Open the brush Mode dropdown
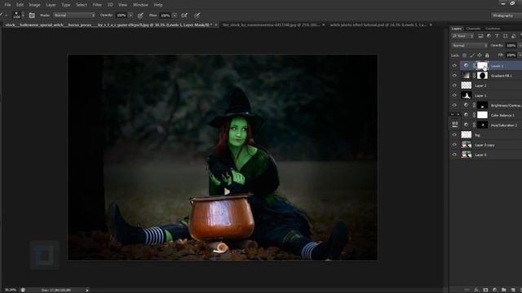Image resolution: width=522 pixels, height=293 pixels. [x=74, y=15]
